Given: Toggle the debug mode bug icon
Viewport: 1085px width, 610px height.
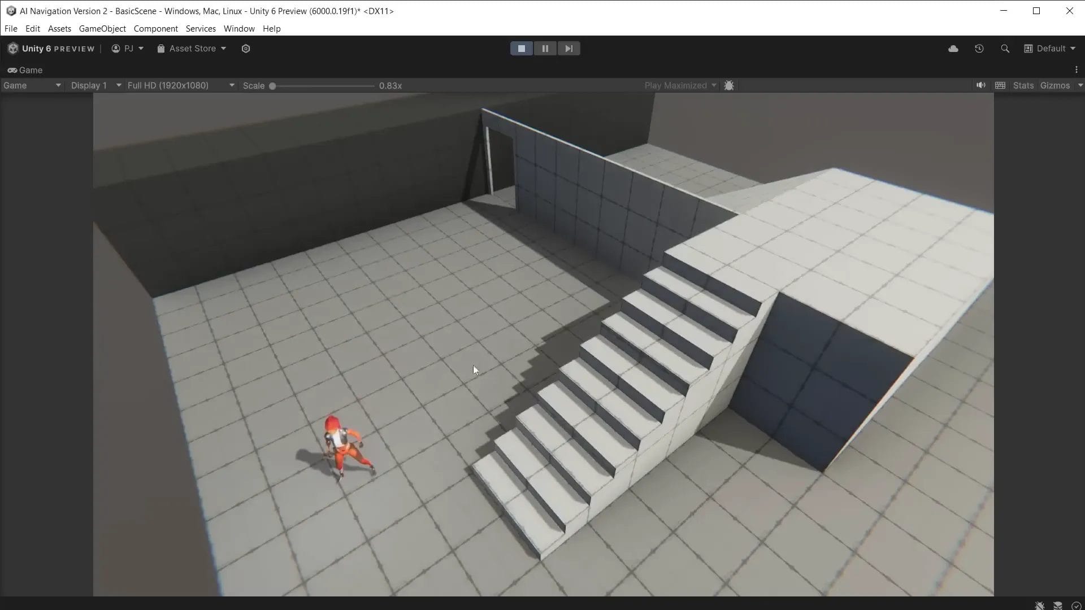Looking at the screenshot, I should pos(729,85).
